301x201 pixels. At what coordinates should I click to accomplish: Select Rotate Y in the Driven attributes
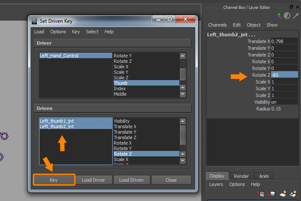(146, 149)
